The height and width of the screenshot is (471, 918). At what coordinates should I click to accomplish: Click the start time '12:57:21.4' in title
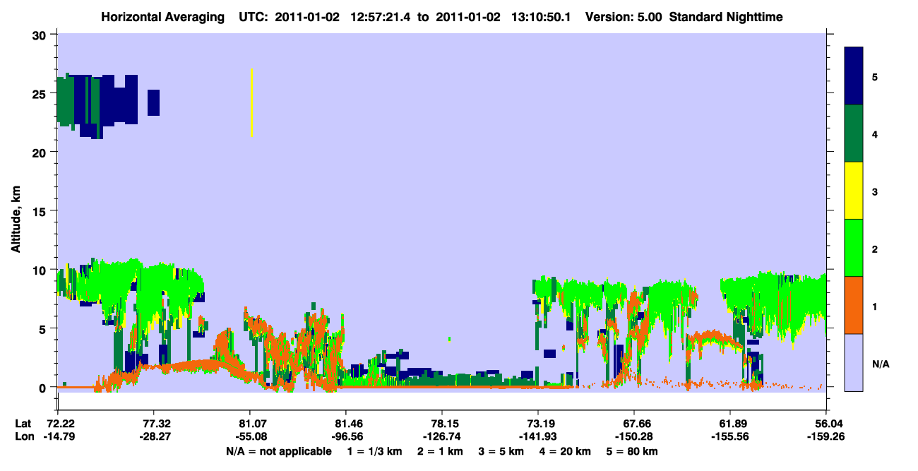(x=380, y=17)
